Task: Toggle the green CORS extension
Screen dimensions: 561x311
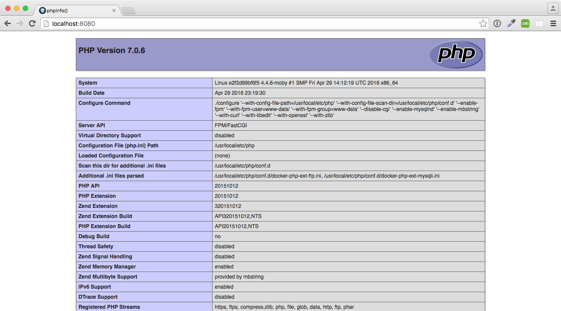Action: tap(525, 24)
